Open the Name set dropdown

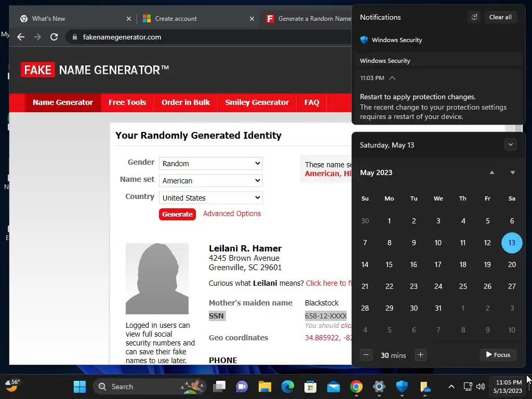[211, 180]
